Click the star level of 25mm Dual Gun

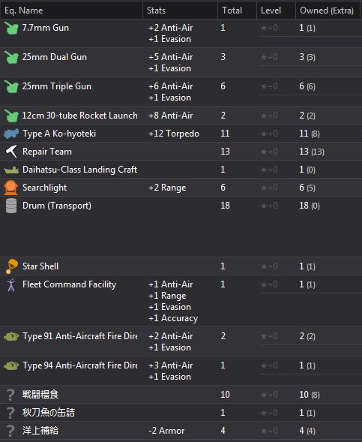tap(269, 57)
